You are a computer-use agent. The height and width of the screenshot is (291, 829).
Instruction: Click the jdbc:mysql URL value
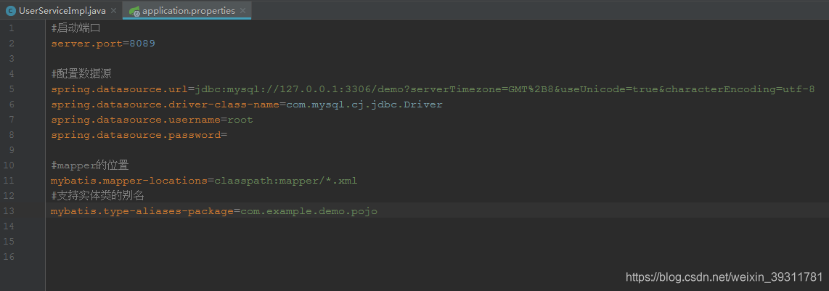[505, 89]
